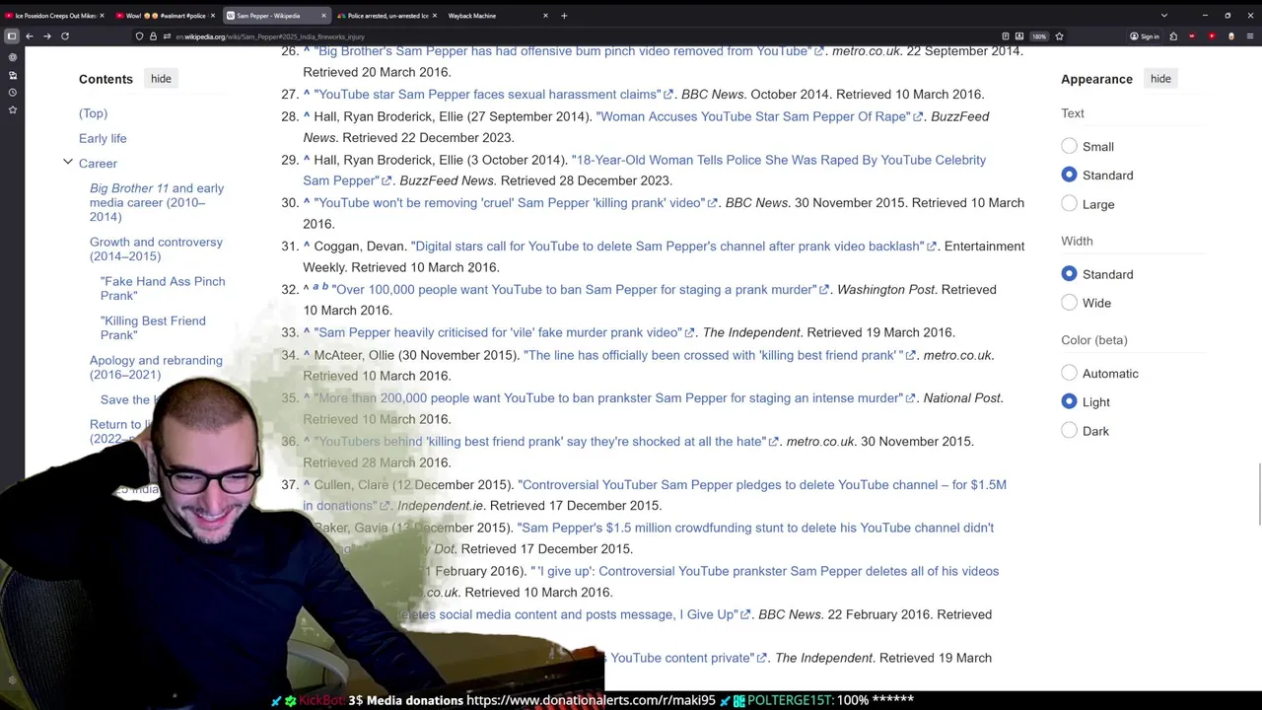Image resolution: width=1262 pixels, height=710 pixels.
Task: Open the tracking protection shield icon
Action: [x=139, y=36]
